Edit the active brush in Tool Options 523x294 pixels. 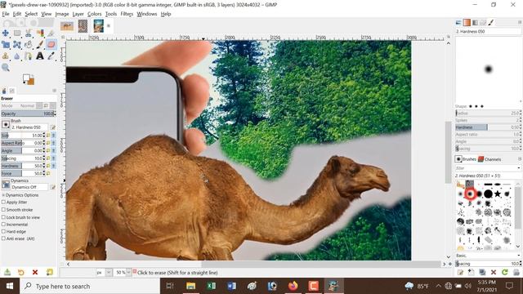52,127
